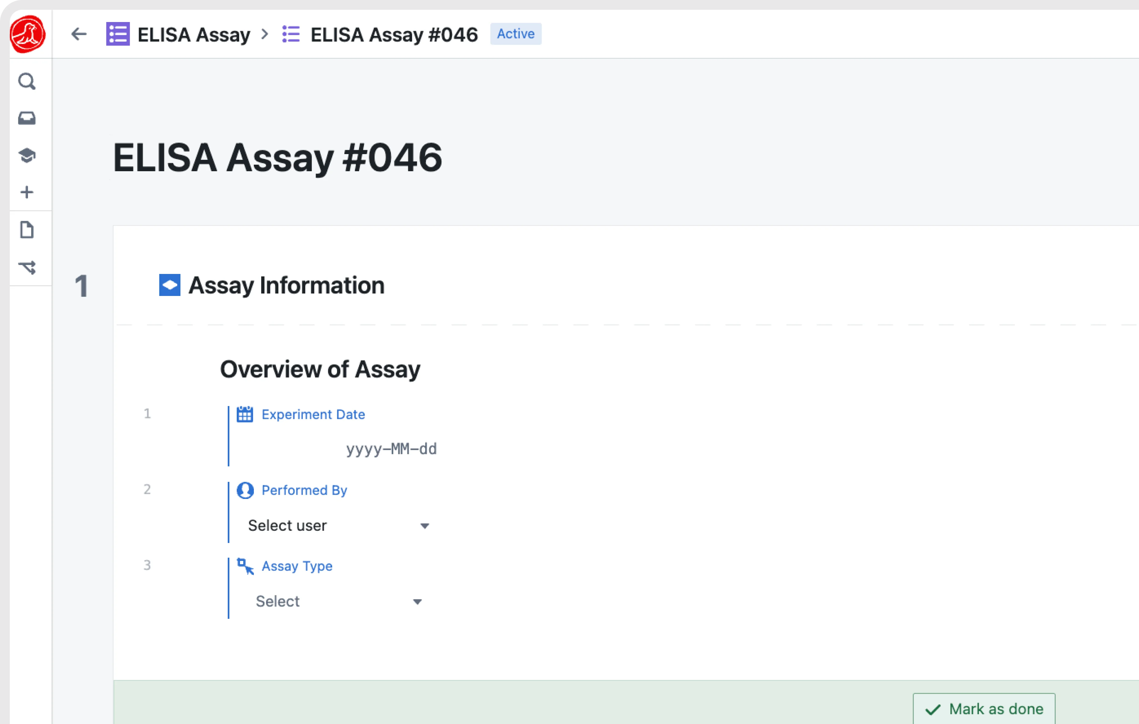
Task: Click the plus icon to create new
Action: point(27,192)
